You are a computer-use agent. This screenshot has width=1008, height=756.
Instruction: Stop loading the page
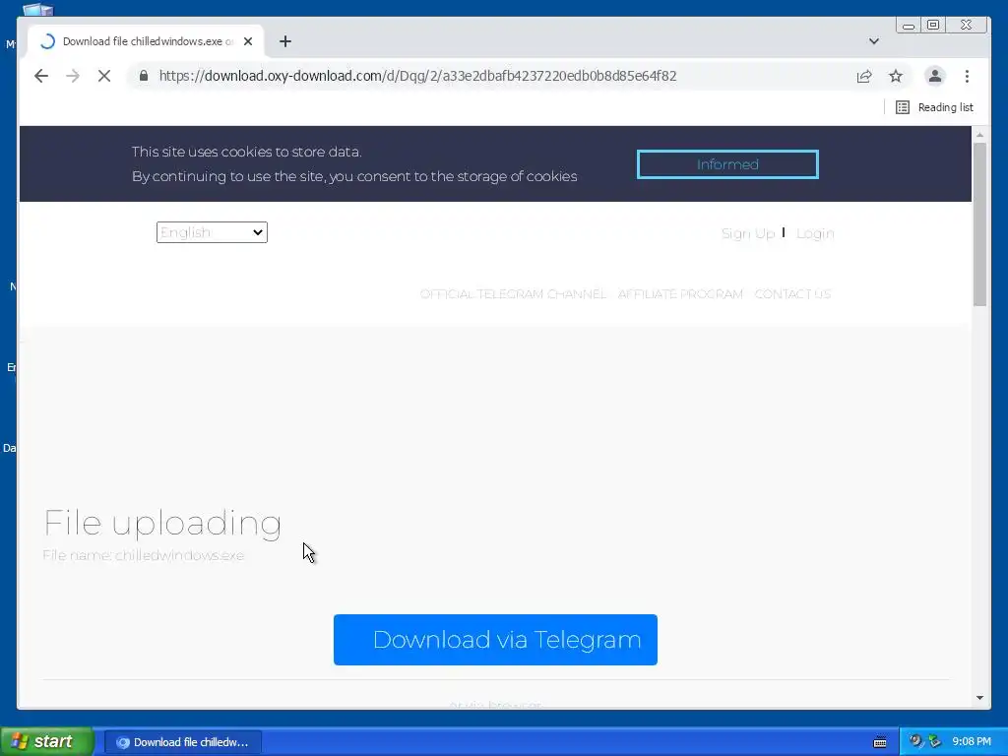(x=104, y=76)
